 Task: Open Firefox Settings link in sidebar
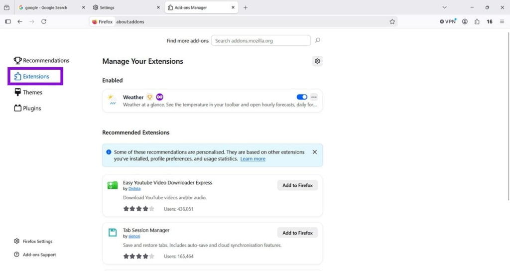point(33,242)
